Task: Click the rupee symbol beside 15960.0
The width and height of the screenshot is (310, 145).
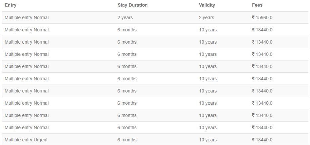Action: [253, 18]
